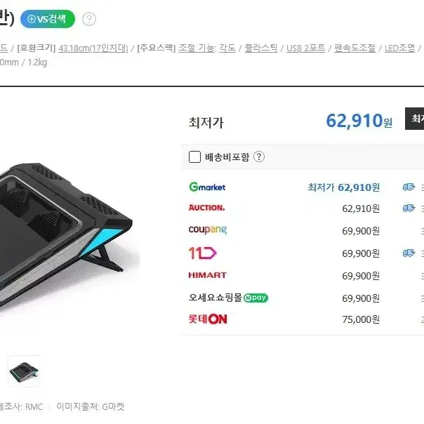The height and width of the screenshot is (424, 424).
Task: Click the 43.18cm(17인치대) spec link
Action: 93,48
